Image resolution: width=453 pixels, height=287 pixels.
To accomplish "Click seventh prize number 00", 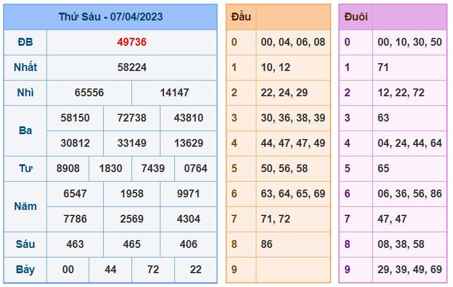I will (x=68, y=270).
